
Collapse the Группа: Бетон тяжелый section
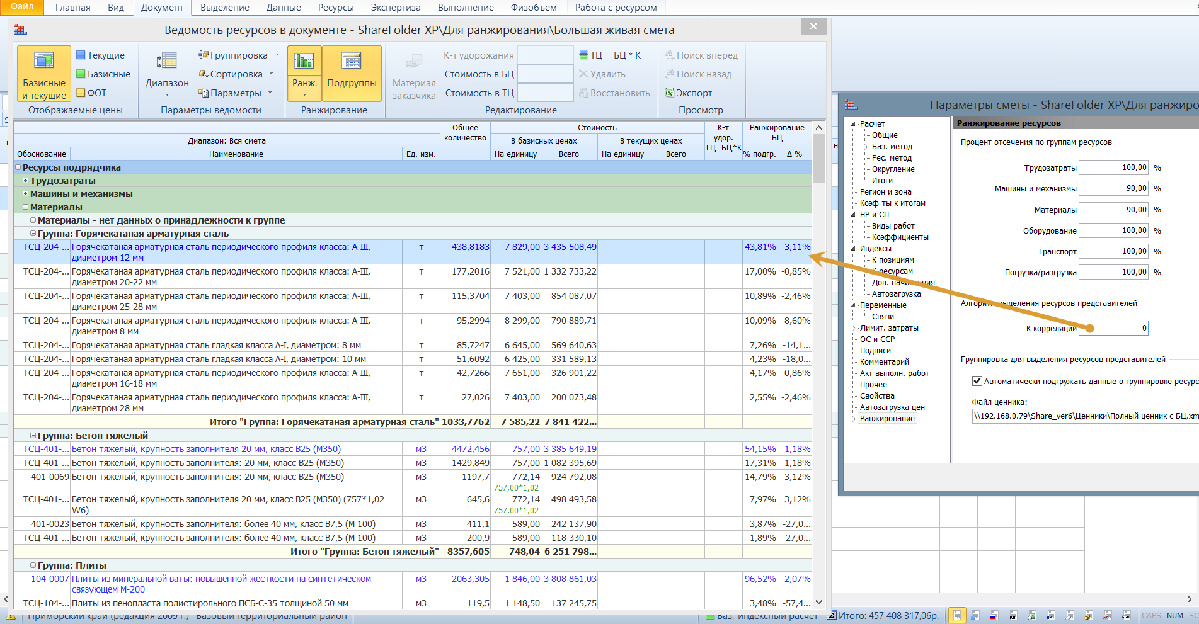pyautogui.click(x=33, y=436)
